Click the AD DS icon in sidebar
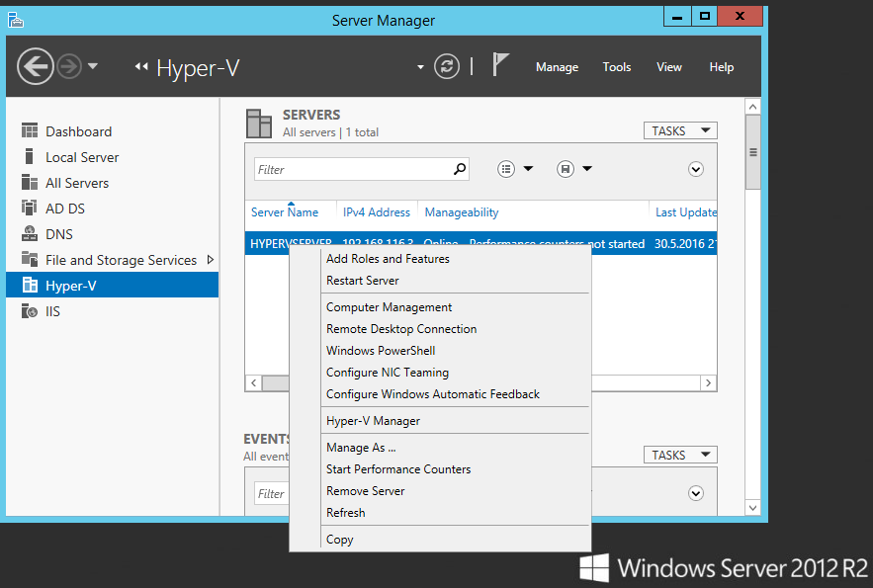The height and width of the screenshot is (588, 873). pos(30,208)
